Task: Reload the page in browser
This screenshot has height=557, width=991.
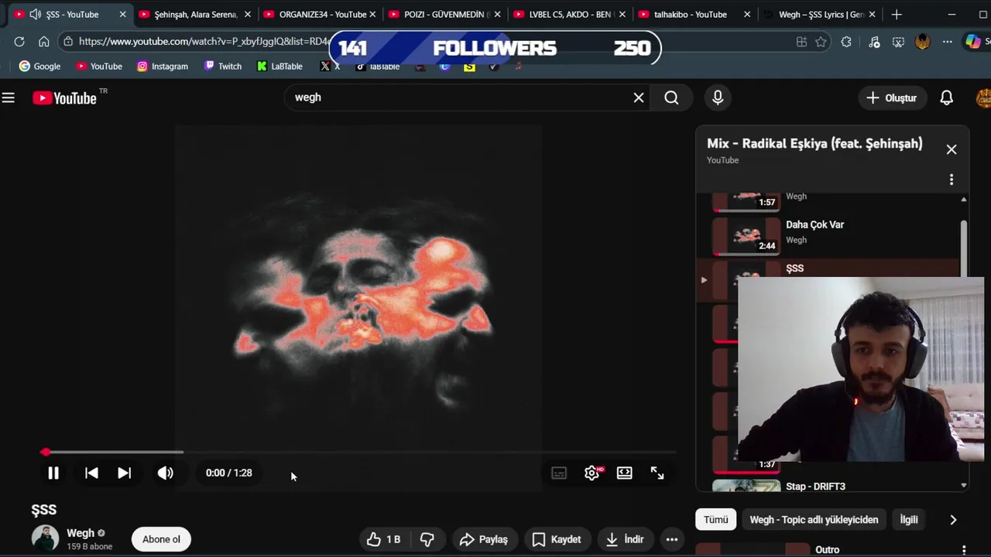Action: point(19,42)
